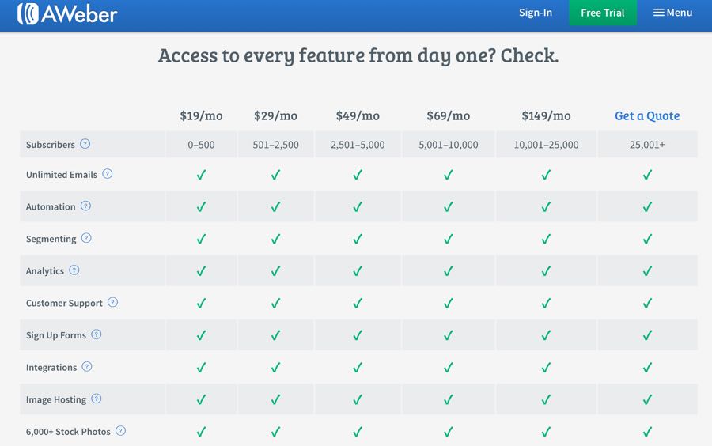The image size is (712, 446).
Task: Click Automation checkmark under $29/mo
Action: tap(275, 206)
